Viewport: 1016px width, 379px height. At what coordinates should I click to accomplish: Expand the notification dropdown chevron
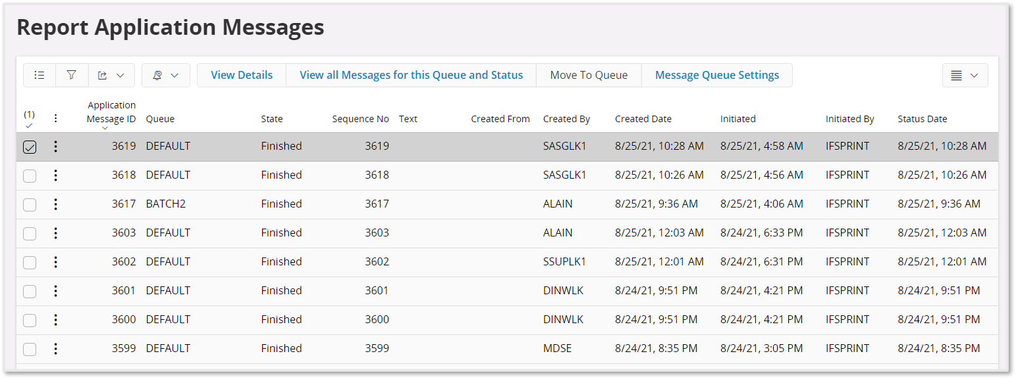pos(176,75)
